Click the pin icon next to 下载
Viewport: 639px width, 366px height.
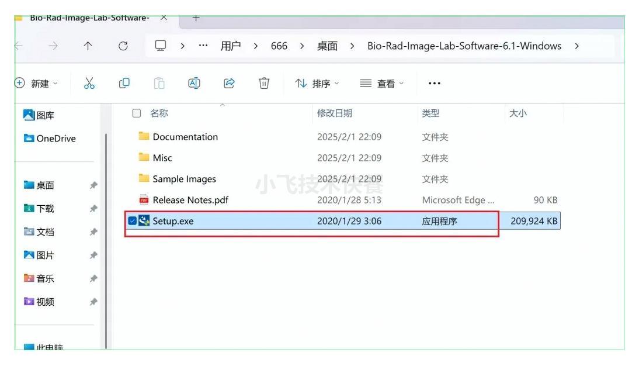click(93, 209)
